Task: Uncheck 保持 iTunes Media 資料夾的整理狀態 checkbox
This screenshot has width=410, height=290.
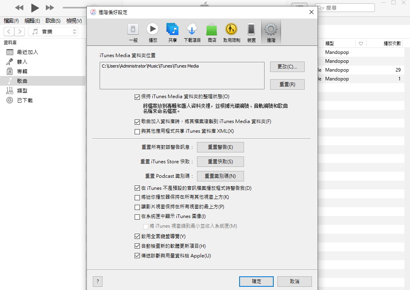Action: pyautogui.click(x=137, y=97)
